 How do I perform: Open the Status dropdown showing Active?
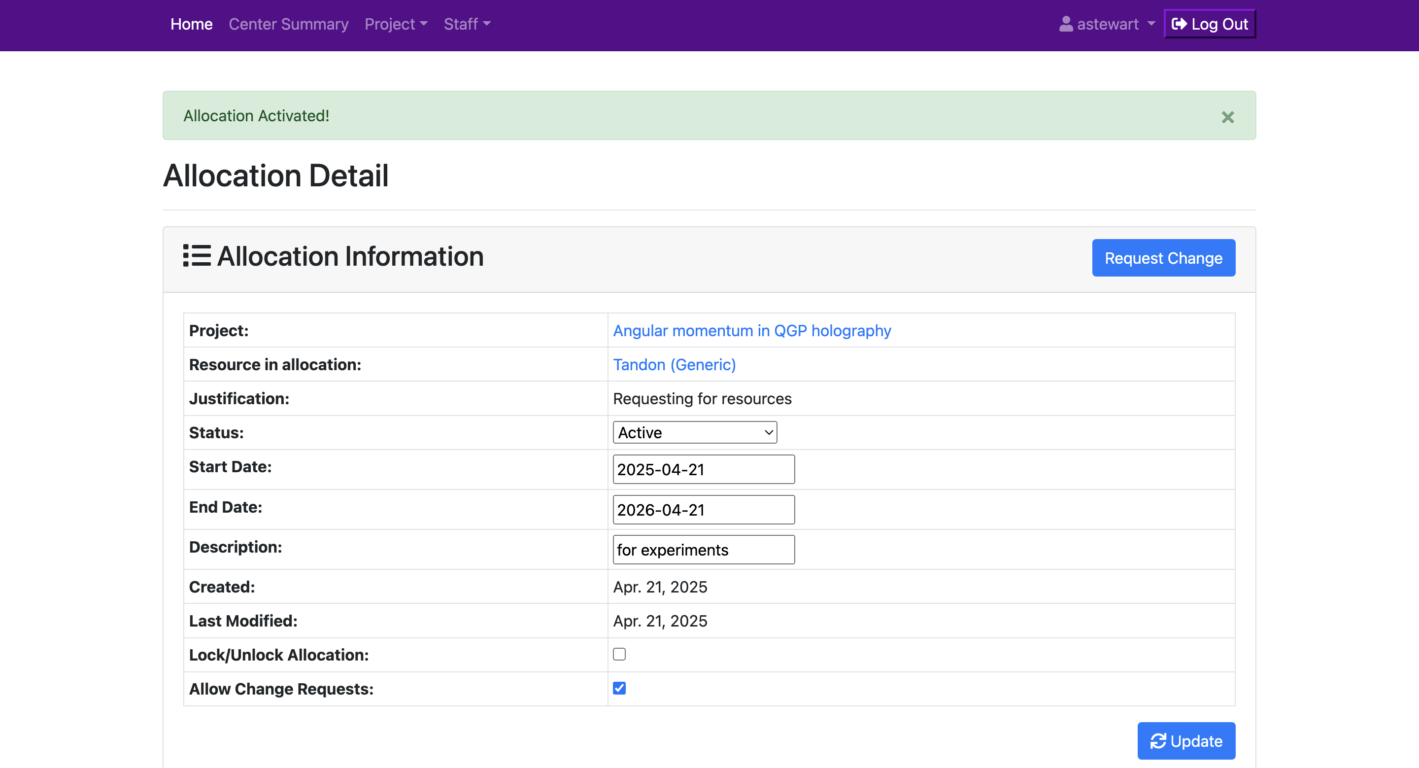click(x=695, y=432)
